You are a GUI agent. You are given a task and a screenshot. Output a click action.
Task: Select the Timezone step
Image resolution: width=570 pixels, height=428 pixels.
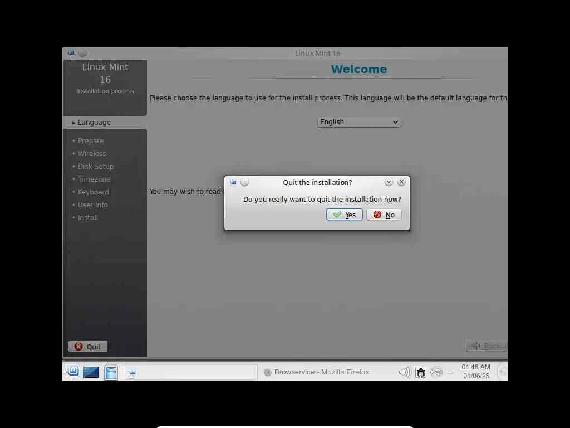click(94, 179)
